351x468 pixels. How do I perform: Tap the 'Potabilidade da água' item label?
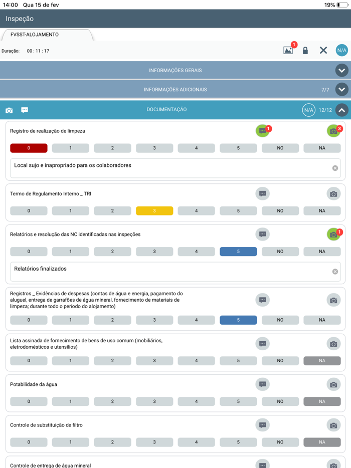click(x=34, y=384)
